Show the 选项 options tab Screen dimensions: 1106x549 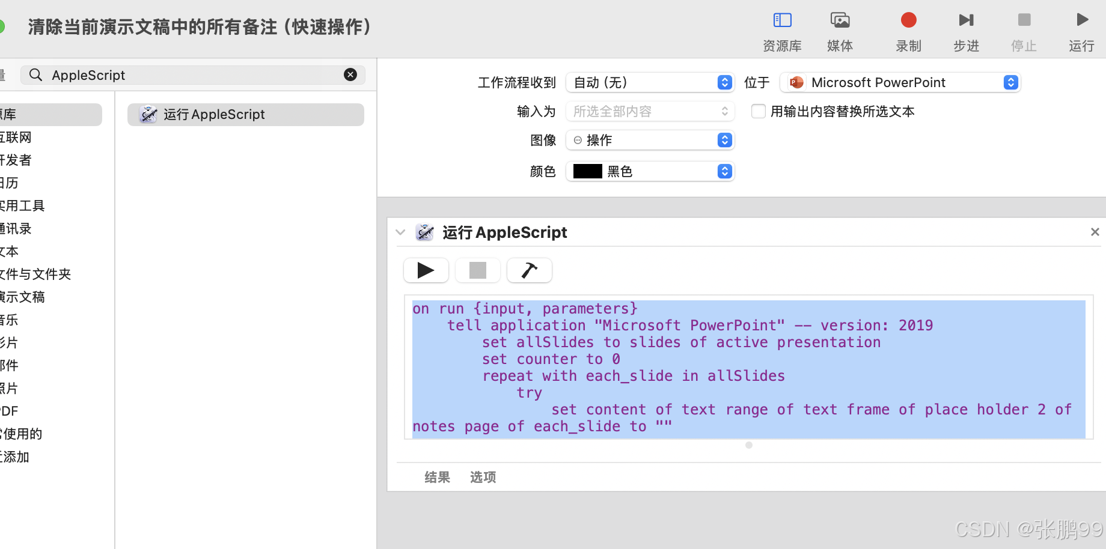pos(483,477)
